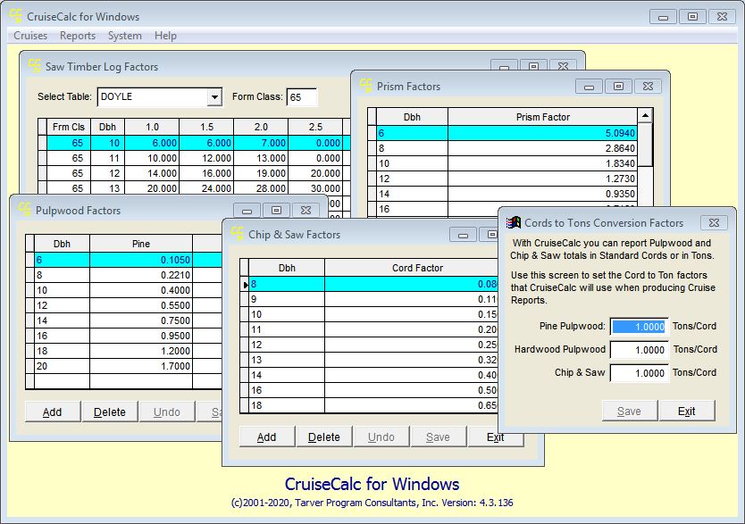Select prism factor value 2.8640
Image resolution: width=745 pixels, height=524 pixels.
pos(542,148)
